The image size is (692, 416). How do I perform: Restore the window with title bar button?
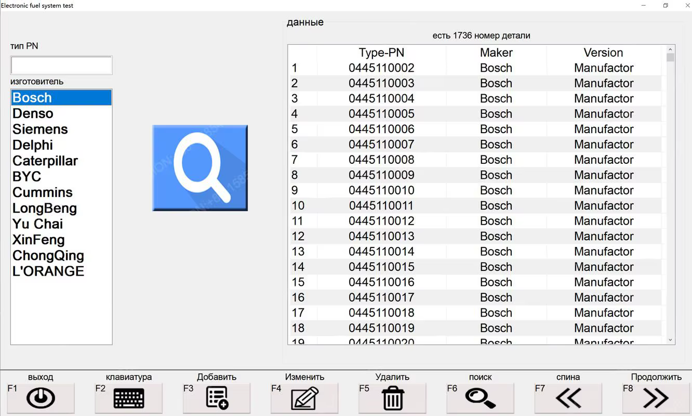[x=666, y=6]
